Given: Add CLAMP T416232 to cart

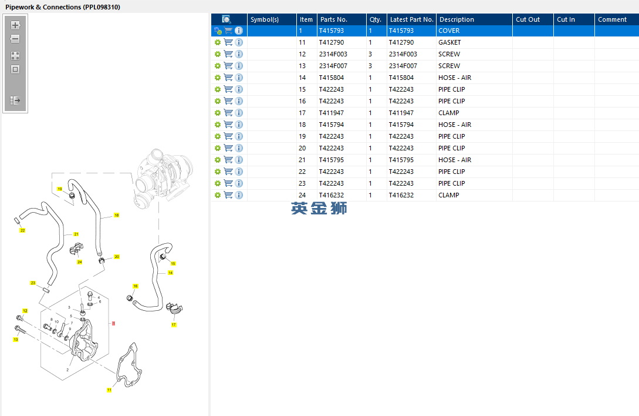Looking at the screenshot, I should click(229, 195).
